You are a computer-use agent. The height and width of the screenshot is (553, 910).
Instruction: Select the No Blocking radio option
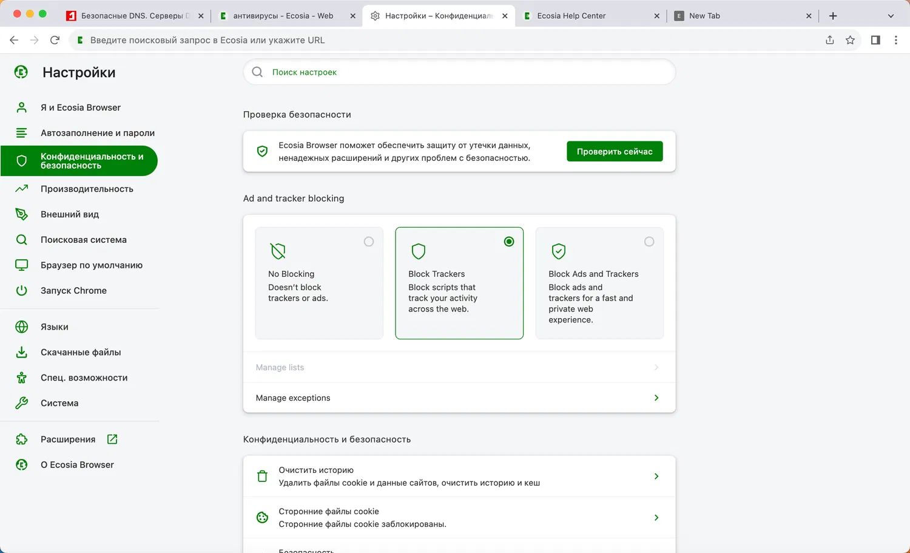click(368, 242)
